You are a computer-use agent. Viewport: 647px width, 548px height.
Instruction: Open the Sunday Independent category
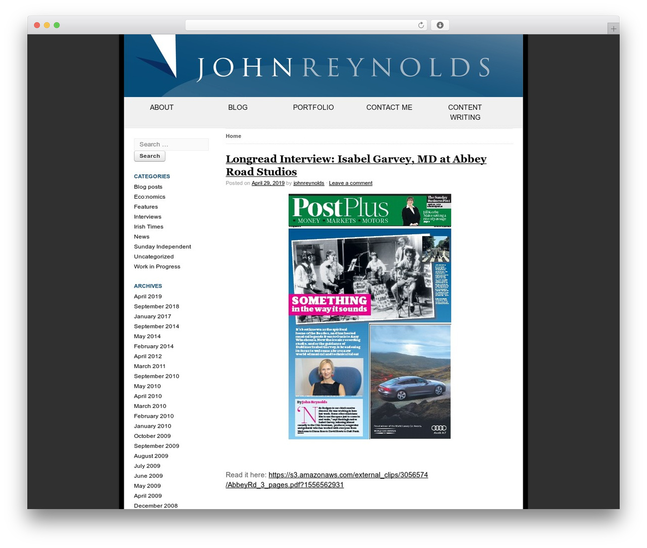[162, 247]
